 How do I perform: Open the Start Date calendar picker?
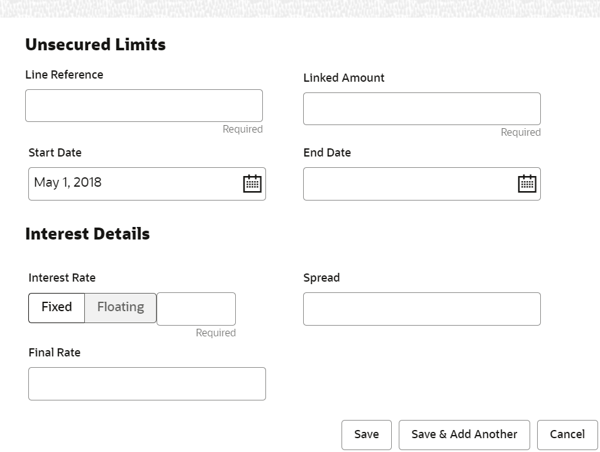[252, 184]
